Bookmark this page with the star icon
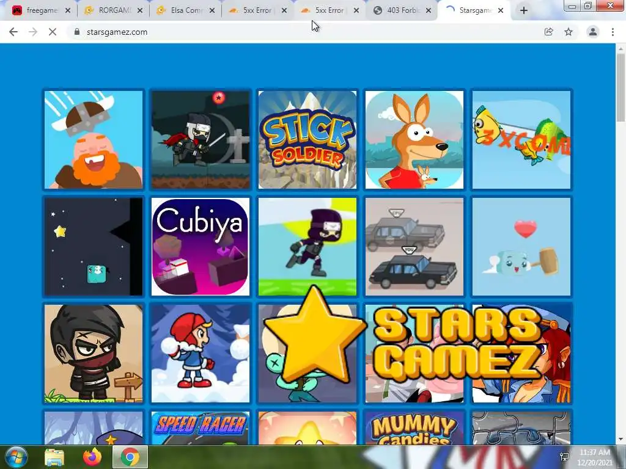626x469 pixels. click(x=569, y=32)
